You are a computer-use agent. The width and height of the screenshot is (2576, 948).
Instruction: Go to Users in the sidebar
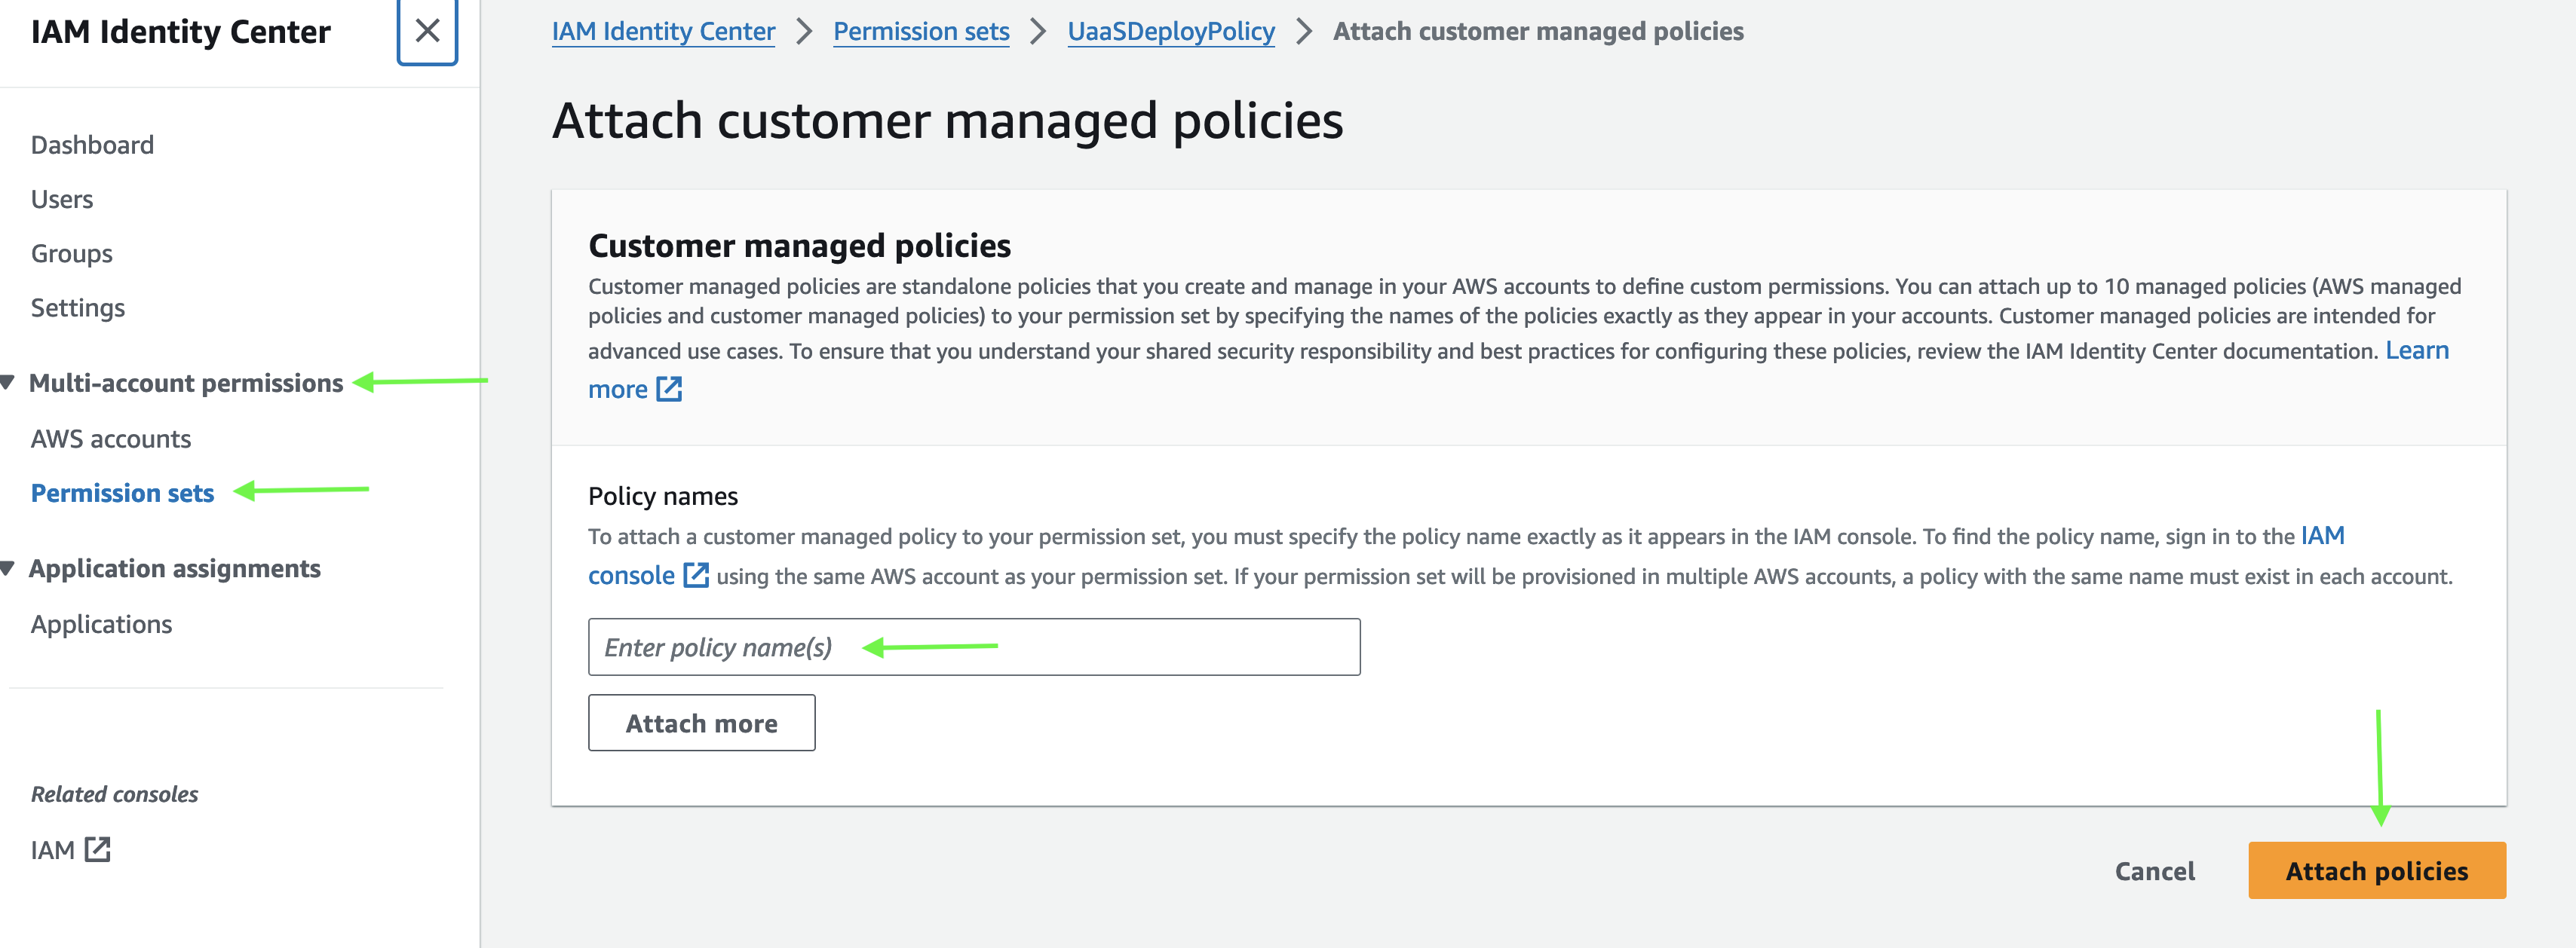(62, 199)
